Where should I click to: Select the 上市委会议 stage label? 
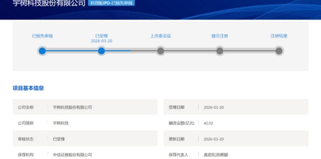(x=160, y=36)
